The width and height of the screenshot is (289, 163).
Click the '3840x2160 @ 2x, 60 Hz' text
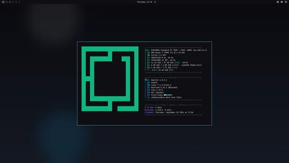click(162, 58)
